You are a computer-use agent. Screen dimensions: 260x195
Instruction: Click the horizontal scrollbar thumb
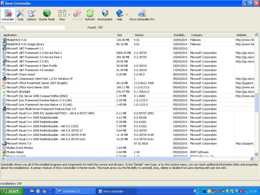[x=98, y=158]
